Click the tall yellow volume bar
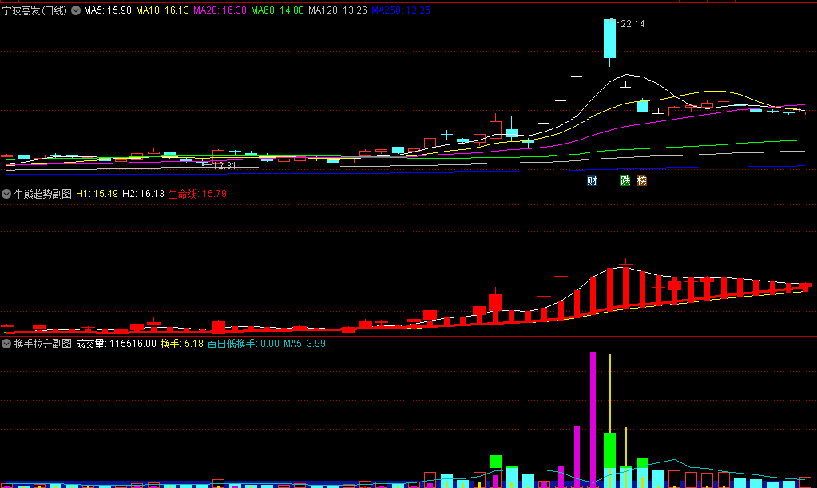Screen dimensions: 817x488 pyautogui.click(x=609, y=393)
